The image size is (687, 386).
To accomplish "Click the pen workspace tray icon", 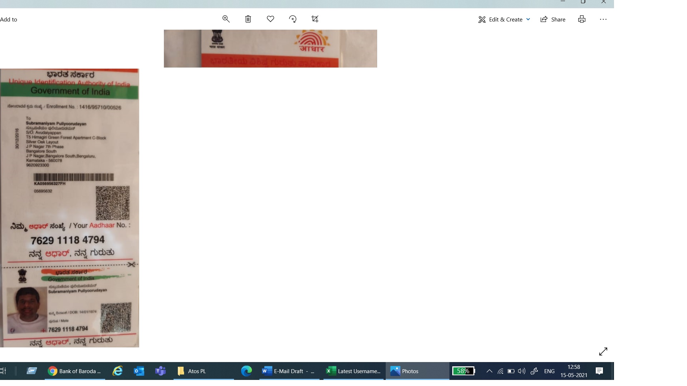I will (x=534, y=371).
